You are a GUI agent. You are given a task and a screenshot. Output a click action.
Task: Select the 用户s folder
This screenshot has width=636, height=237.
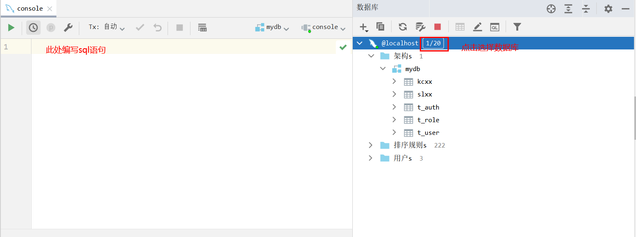(x=403, y=158)
